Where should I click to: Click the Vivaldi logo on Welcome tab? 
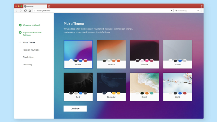pos(25,6)
